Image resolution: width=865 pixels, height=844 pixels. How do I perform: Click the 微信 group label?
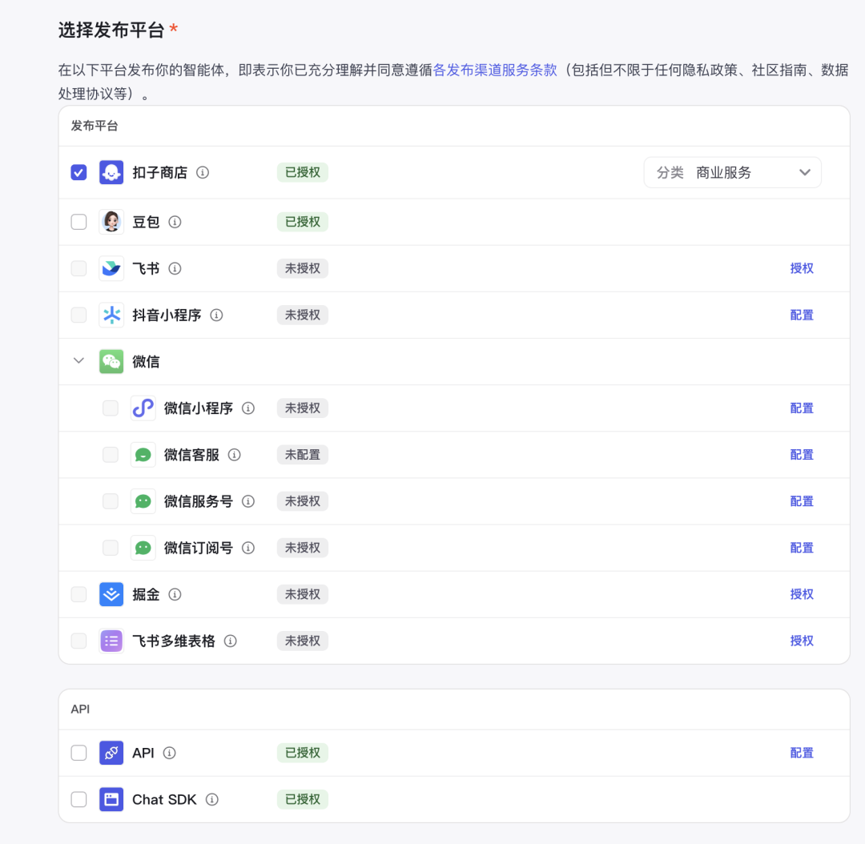(147, 362)
